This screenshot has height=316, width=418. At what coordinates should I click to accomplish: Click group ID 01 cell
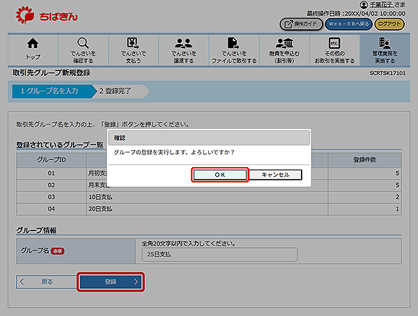pos(51,173)
